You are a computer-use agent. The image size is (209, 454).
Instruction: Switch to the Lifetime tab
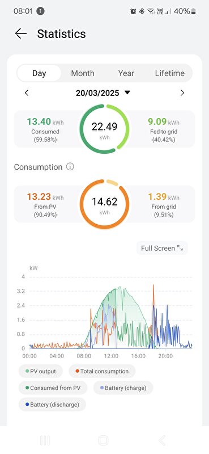pos(170,73)
